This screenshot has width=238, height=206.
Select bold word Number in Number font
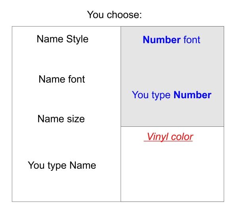(161, 40)
